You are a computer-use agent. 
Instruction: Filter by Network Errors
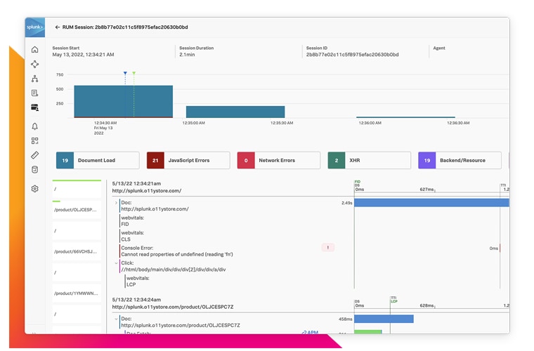pyautogui.click(x=278, y=160)
